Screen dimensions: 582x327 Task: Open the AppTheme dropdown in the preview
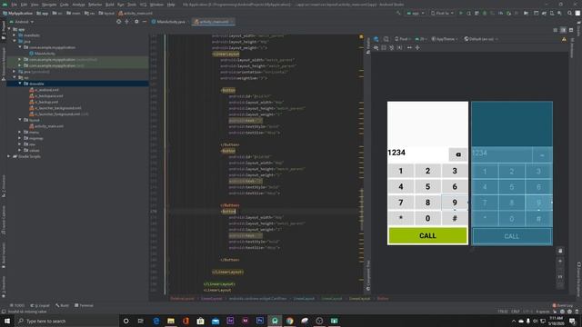(x=445, y=39)
